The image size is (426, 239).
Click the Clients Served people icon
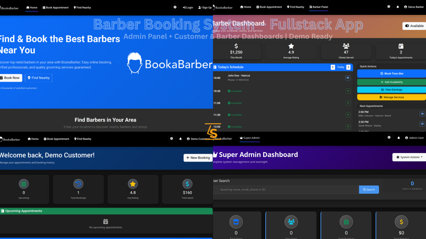click(346, 46)
